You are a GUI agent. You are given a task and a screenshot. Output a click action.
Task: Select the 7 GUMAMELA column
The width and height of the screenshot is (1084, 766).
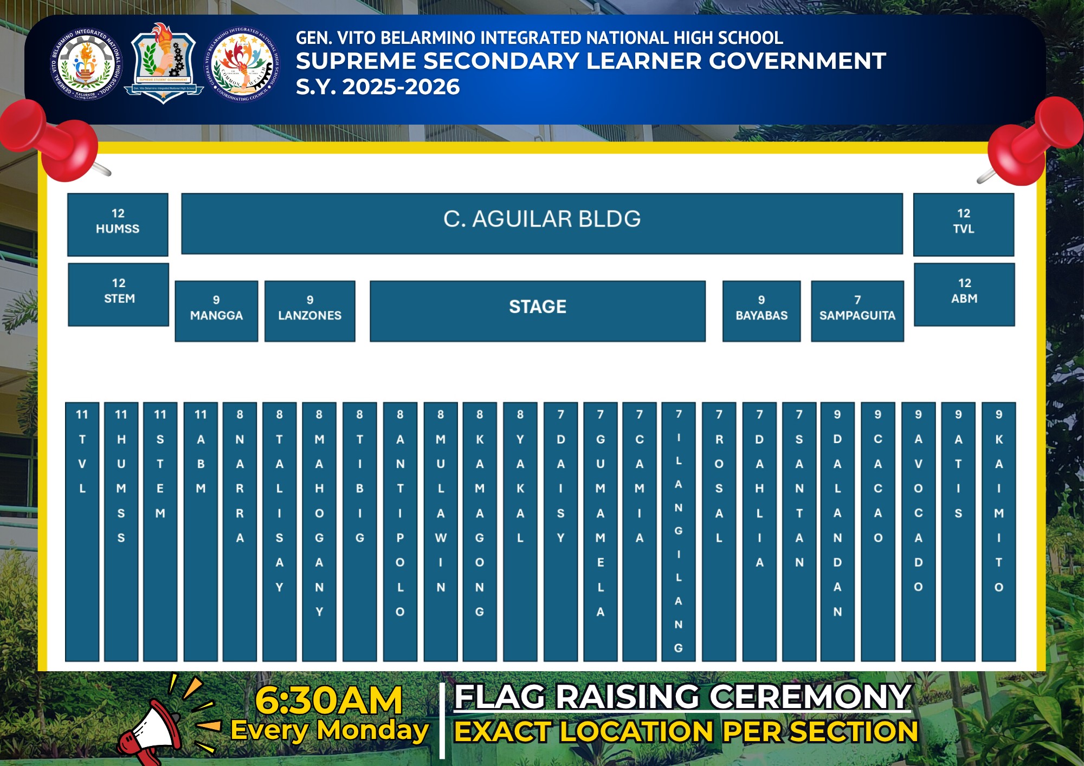pyautogui.click(x=601, y=531)
